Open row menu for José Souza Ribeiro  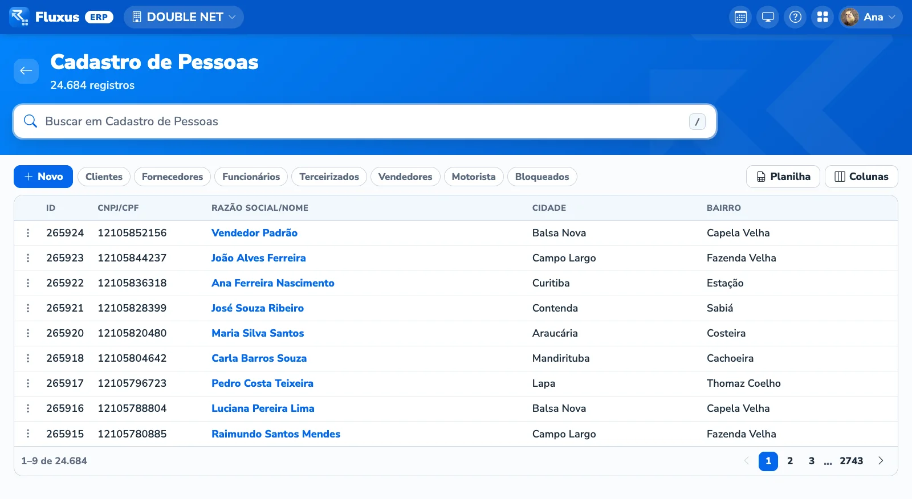pyautogui.click(x=28, y=308)
